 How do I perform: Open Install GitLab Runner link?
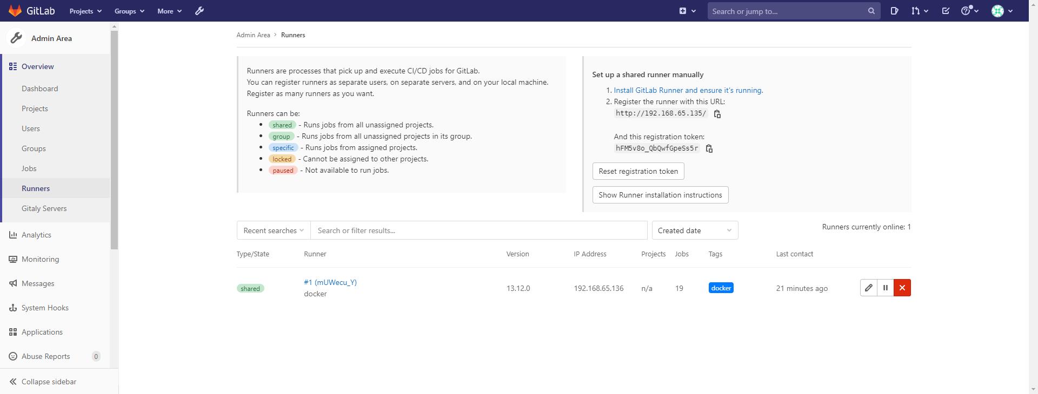coord(688,90)
